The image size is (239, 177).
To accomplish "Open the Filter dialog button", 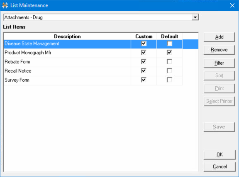I will 219,63.
